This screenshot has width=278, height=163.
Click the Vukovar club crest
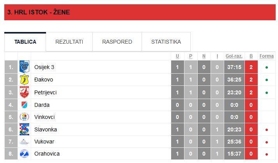pyautogui.click(x=24, y=142)
